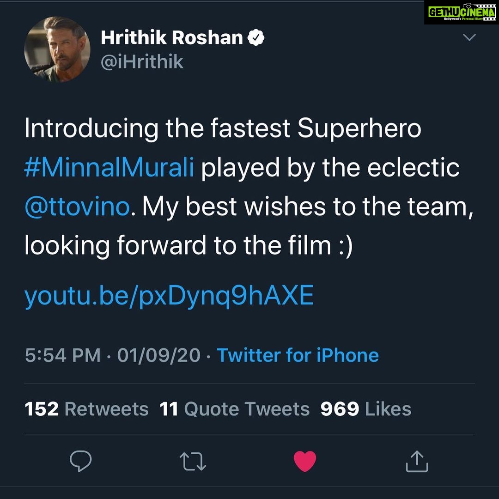This screenshot has height=499, width=499.
Task: Visit the @ttovino mention
Action: 77,207
